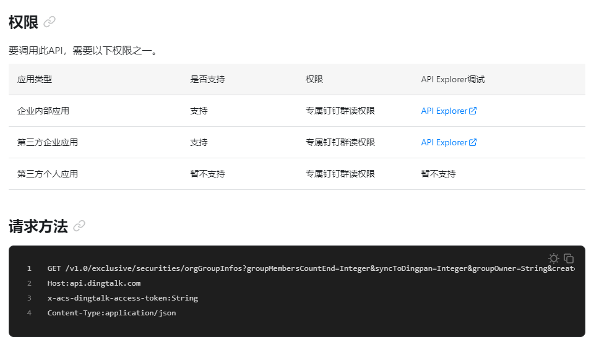Click the 是否支持 column header
Viewport: 599px width, 350px height.
207,79
